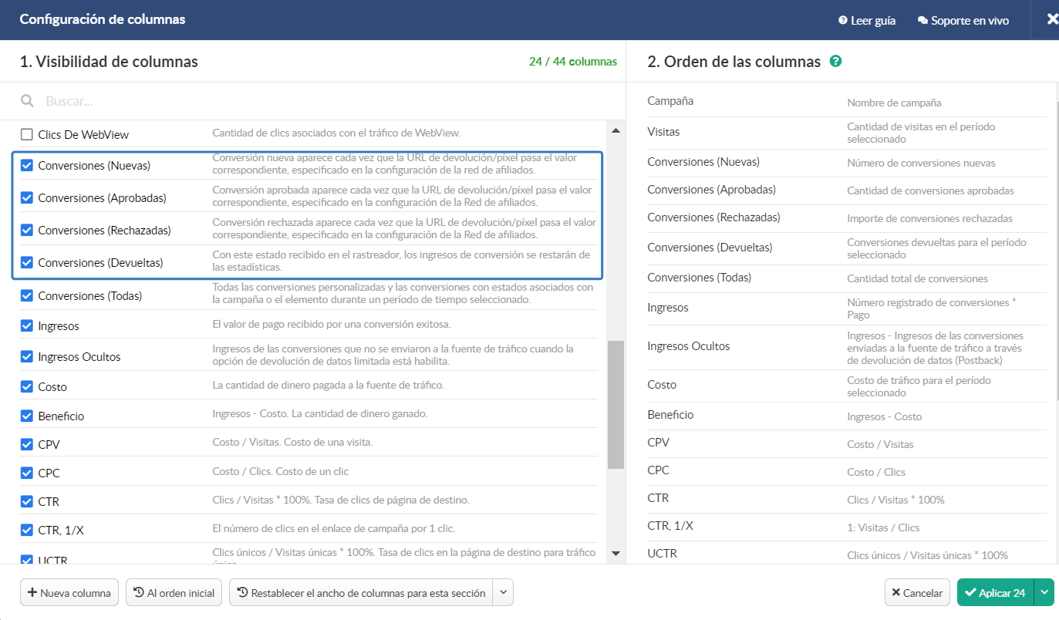This screenshot has width=1059, height=620.
Task: Close the column configuration dialog
Action: [1052, 20]
